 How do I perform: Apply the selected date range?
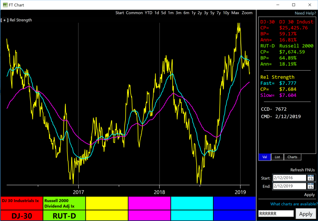(309, 194)
